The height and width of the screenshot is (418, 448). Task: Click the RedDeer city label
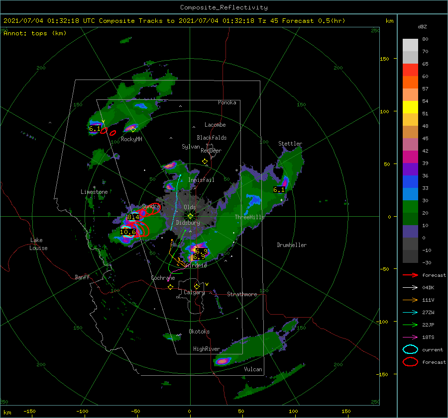pos(211,151)
